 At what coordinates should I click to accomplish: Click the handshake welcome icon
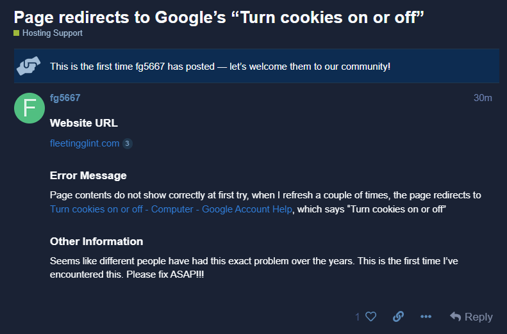coord(28,66)
